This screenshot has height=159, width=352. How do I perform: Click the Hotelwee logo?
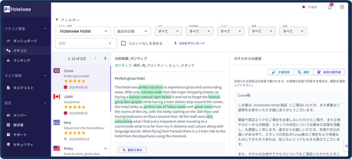pyautogui.click(x=17, y=9)
